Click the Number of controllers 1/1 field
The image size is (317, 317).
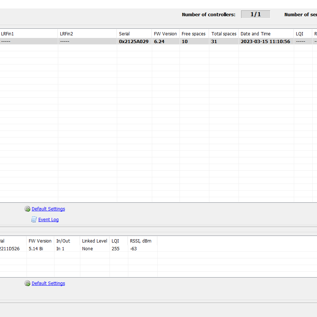(x=255, y=14)
